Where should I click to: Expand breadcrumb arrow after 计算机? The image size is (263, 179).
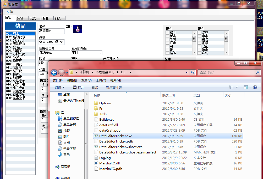[x=92, y=72]
